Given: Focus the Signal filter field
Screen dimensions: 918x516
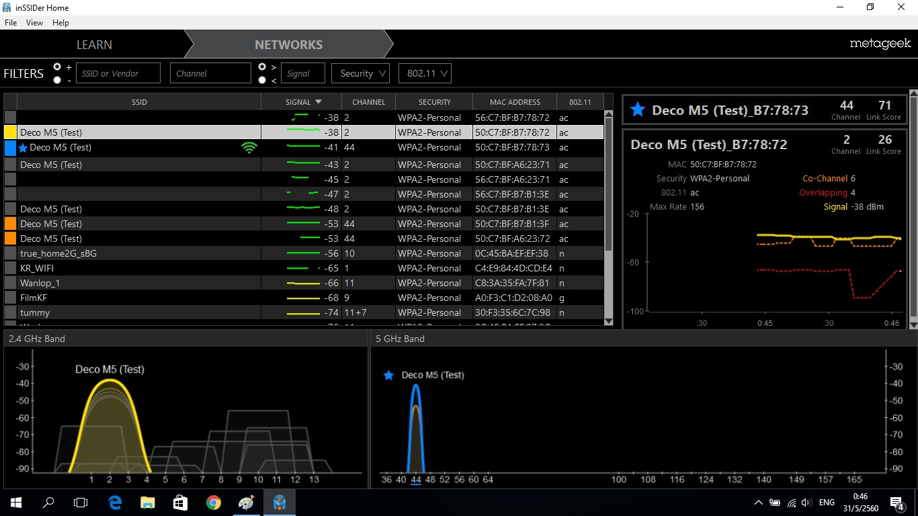Looking at the screenshot, I should point(303,73).
